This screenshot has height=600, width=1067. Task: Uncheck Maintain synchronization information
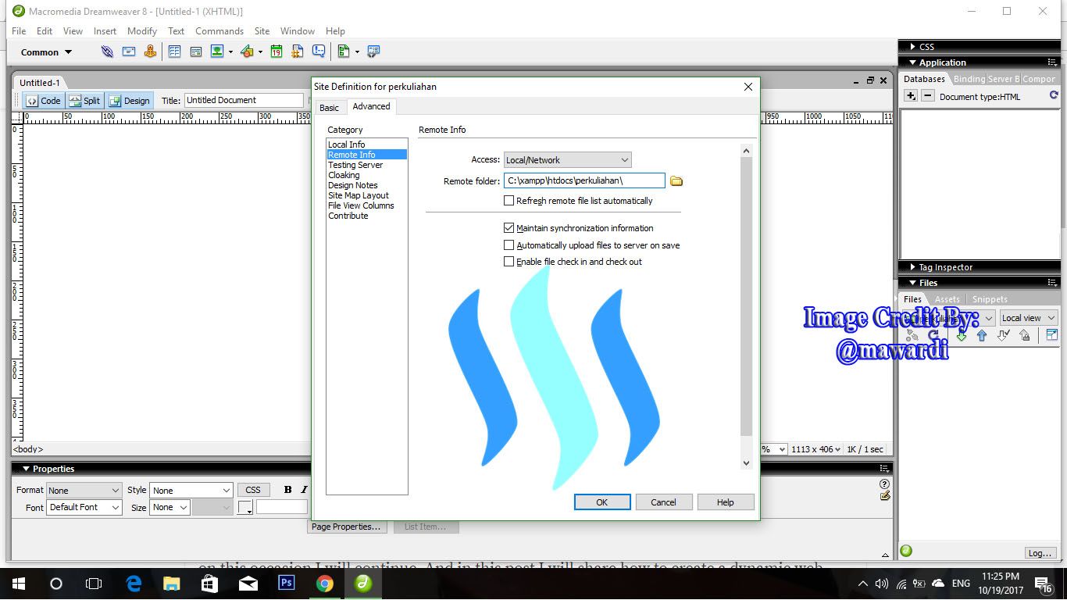[x=509, y=228]
